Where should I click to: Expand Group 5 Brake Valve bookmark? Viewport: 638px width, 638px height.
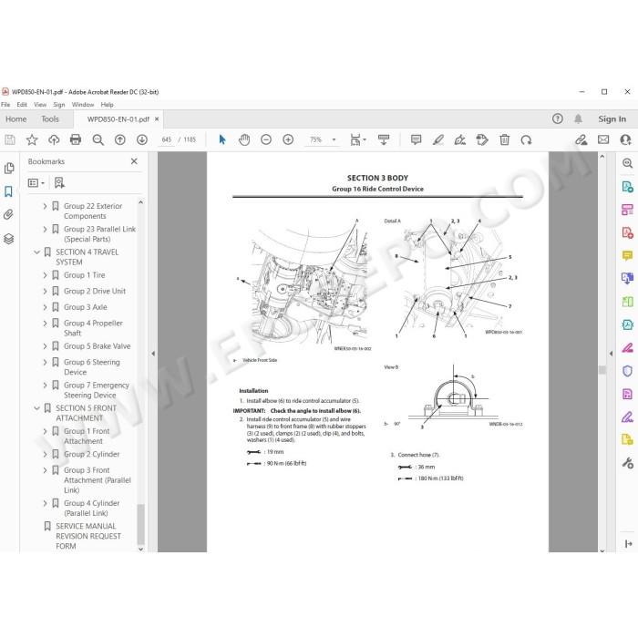(x=46, y=346)
